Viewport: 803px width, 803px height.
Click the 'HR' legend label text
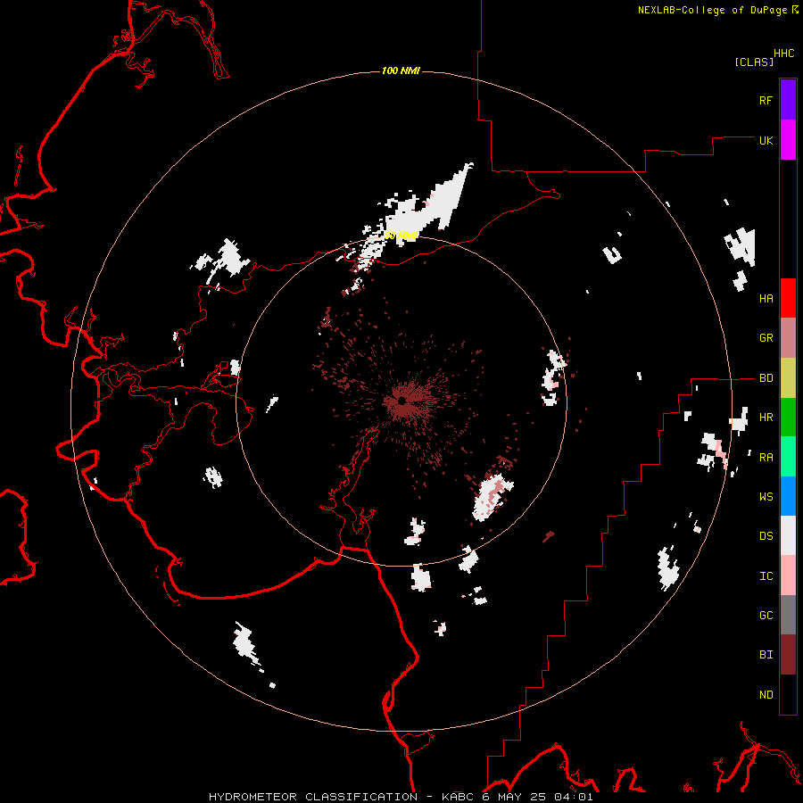point(766,418)
